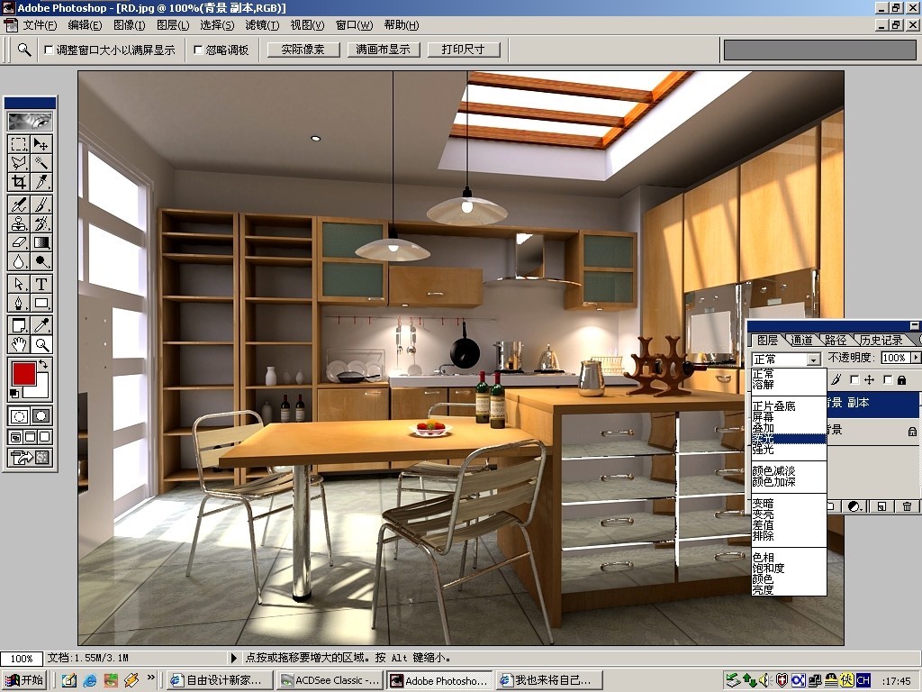Click the 实际像素 button
Screen dimensions: 922x692
click(x=303, y=50)
